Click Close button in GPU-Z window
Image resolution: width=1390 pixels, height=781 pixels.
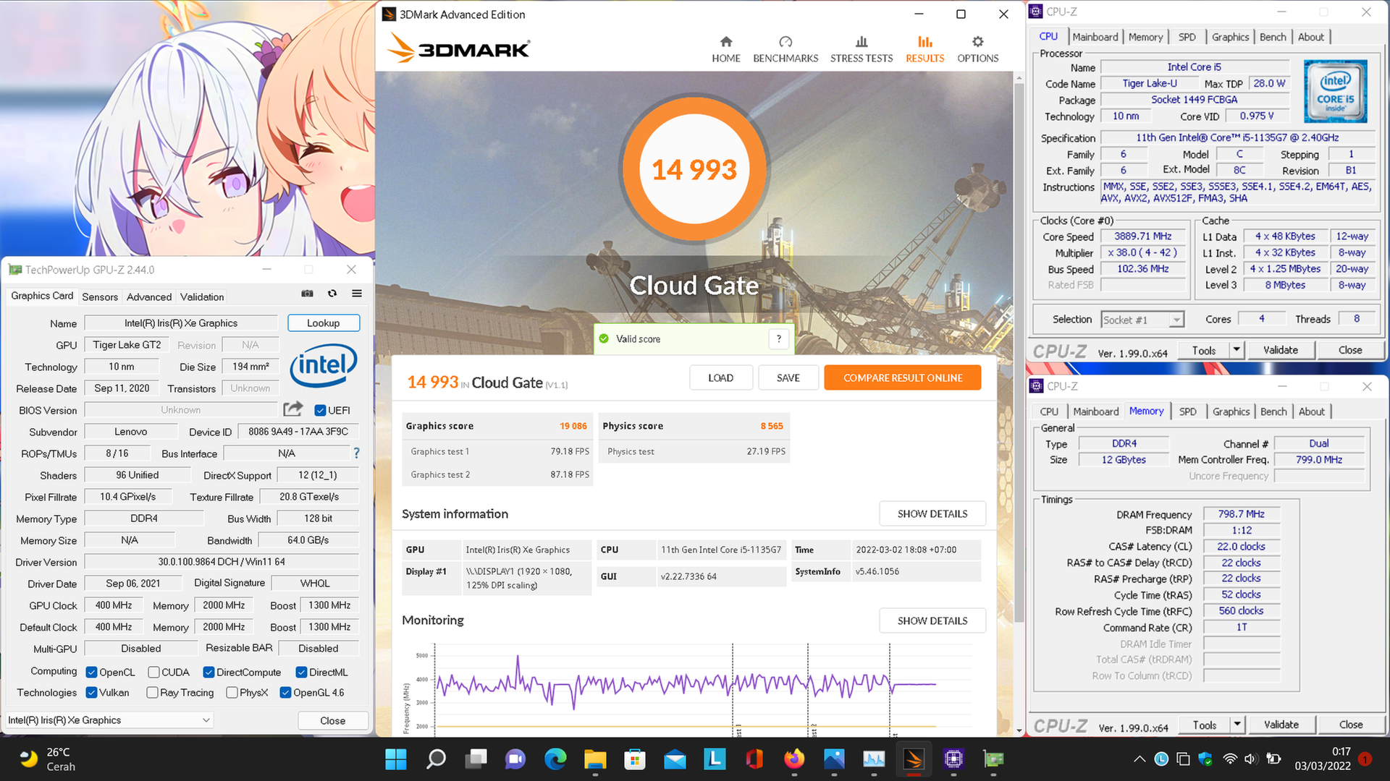pyautogui.click(x=332, y=720)
